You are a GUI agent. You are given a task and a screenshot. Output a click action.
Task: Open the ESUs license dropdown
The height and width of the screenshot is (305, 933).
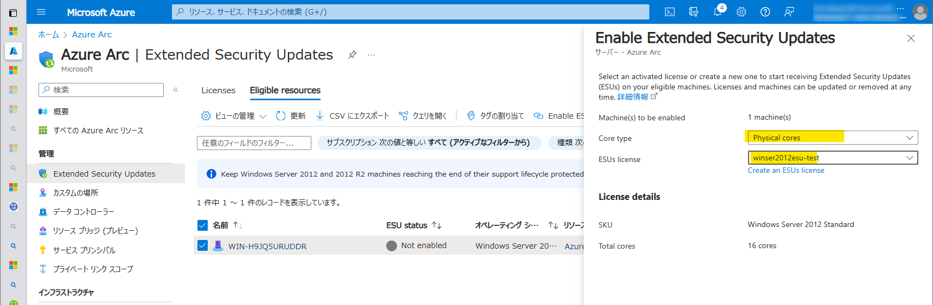click(x=833, y=158)
